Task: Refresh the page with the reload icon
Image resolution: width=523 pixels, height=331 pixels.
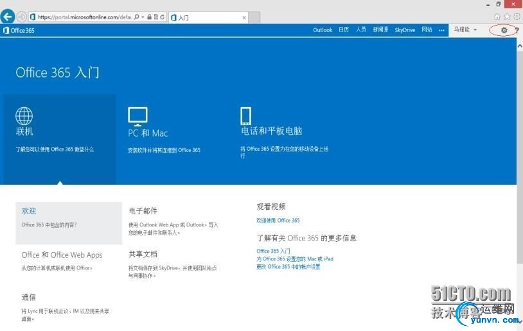Action: pos(162,17)
